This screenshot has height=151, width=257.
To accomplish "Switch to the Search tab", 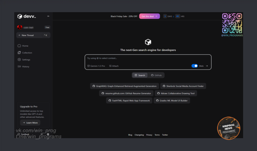I will [140, 75].
